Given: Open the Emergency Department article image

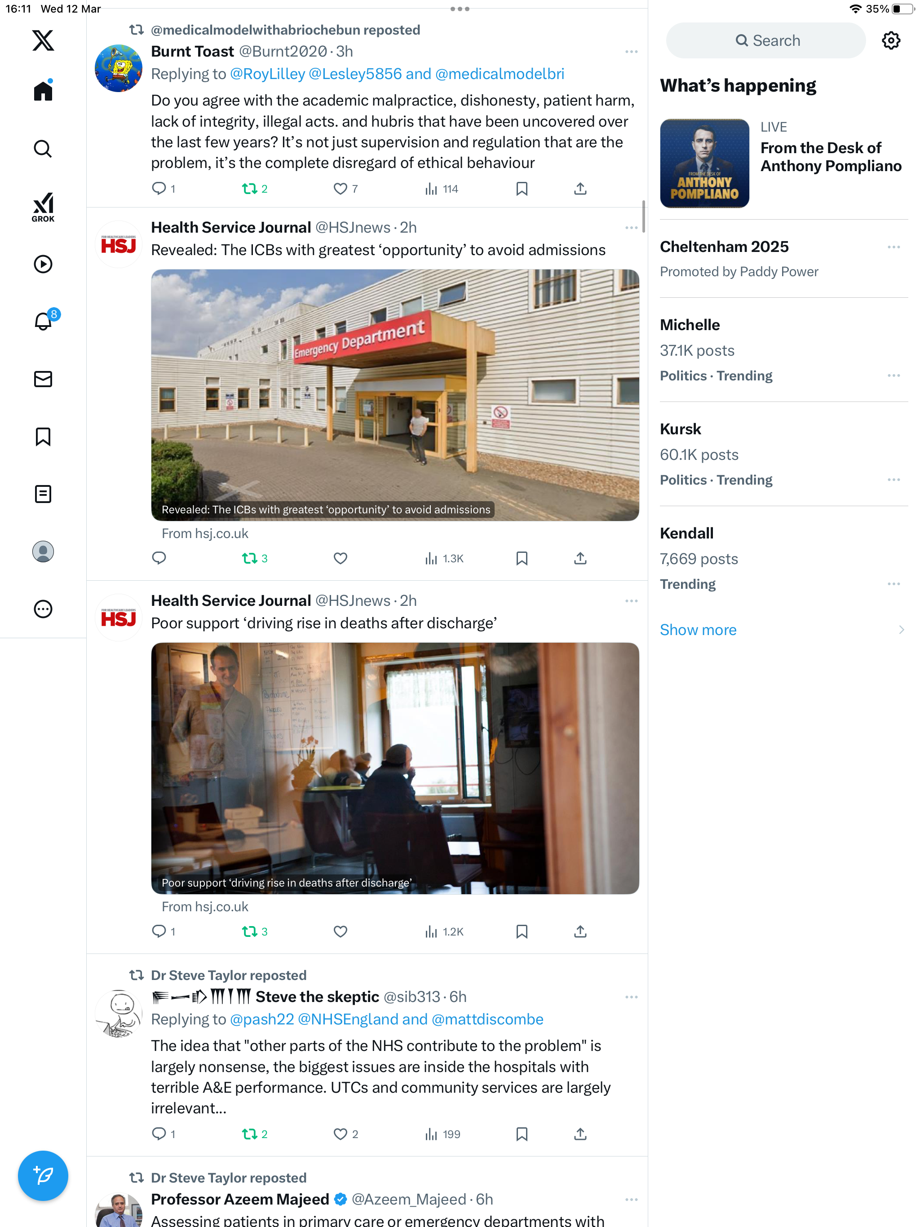Looking at the screenshot, I should pyautogui.click(x=394, y=395).
